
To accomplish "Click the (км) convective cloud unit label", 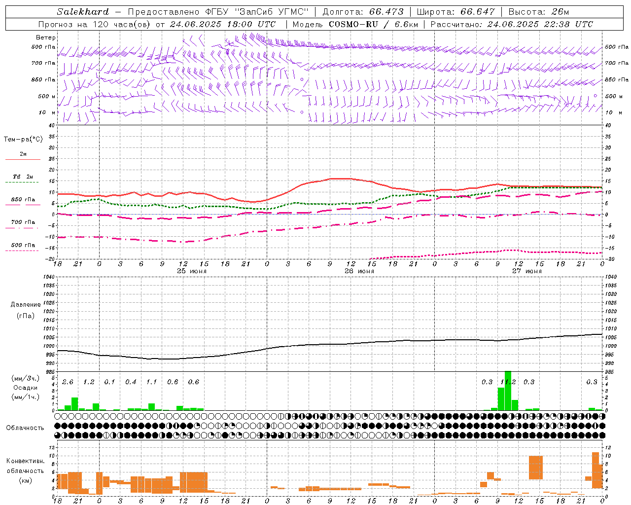I will coord(25,480).
